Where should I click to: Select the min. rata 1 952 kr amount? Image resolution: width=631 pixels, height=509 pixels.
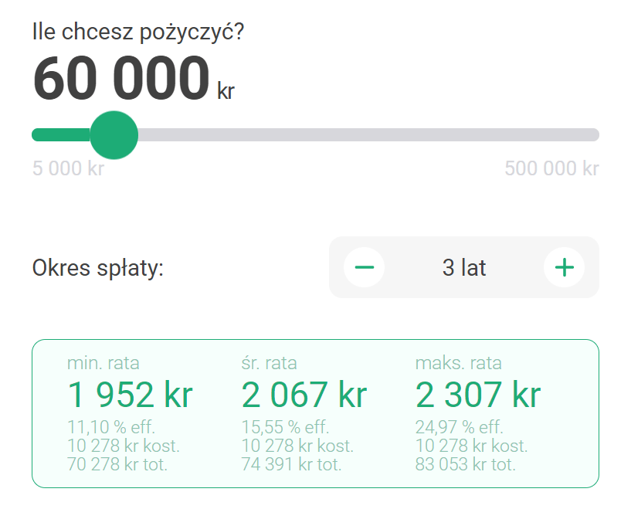pos(131,395)
